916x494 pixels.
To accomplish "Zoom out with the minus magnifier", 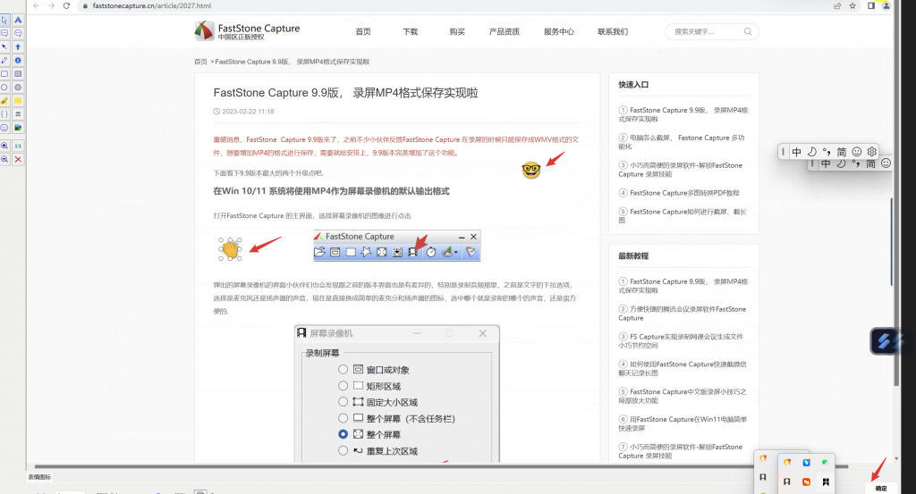I will [4, 159].
